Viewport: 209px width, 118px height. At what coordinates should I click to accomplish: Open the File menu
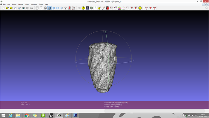point(4,4)
